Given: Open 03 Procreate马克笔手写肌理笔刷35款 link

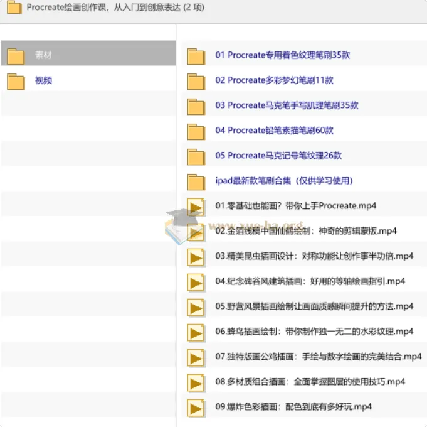Looking at the screenshot, I should (287, 105).
